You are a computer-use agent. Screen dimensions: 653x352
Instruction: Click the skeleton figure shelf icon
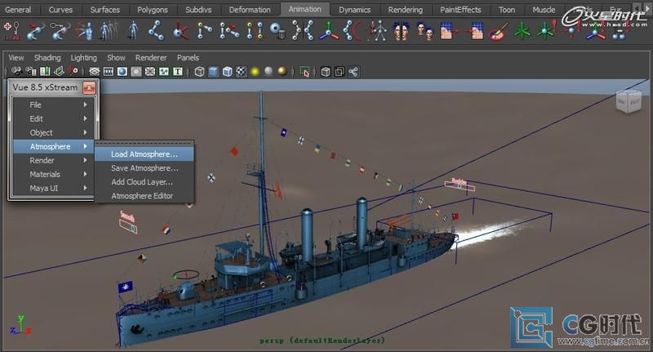377,31
